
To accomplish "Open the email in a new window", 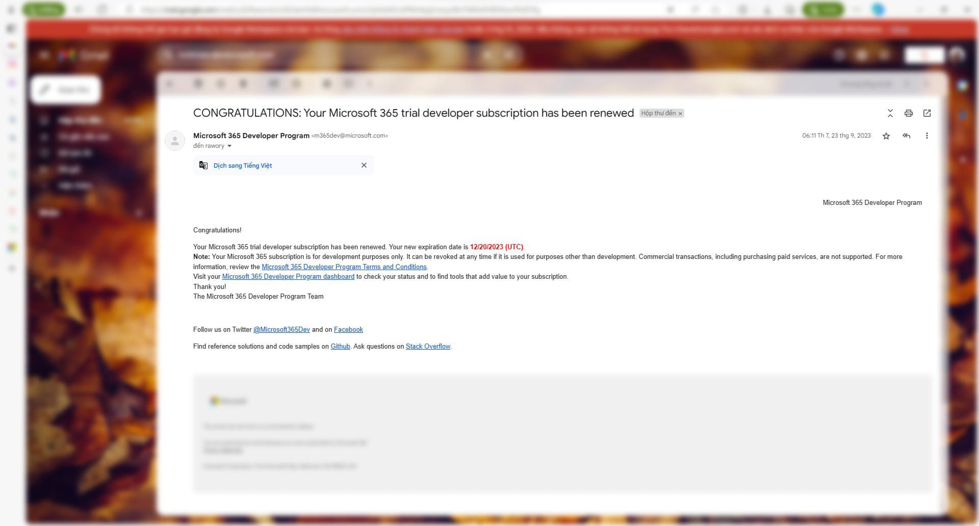I will 927,113.
